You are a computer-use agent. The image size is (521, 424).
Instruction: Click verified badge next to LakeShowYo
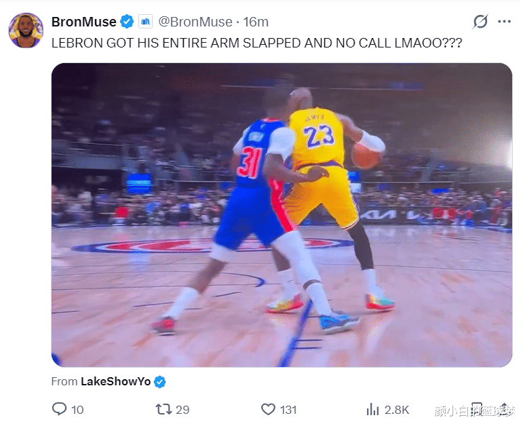[160, 382]
